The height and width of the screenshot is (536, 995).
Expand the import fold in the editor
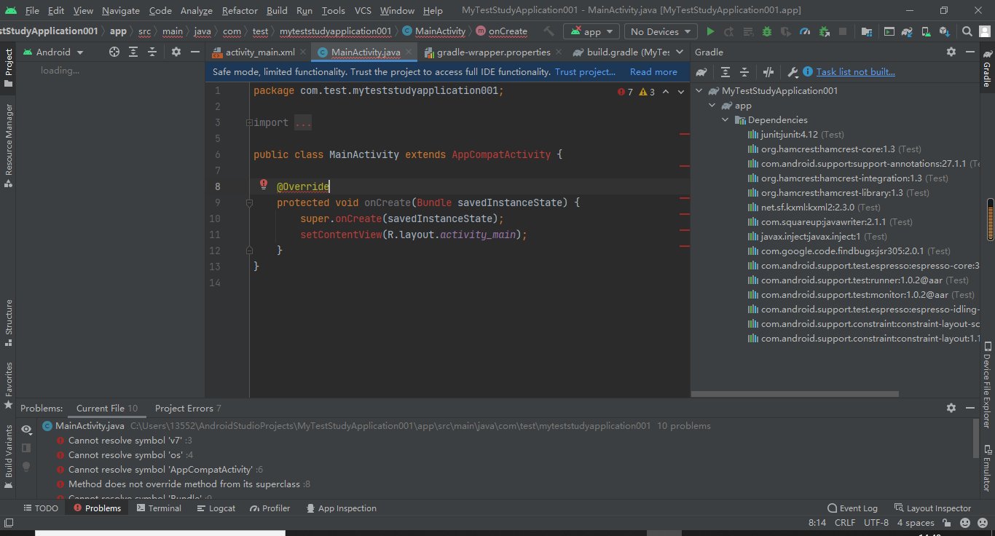point(249,122)
